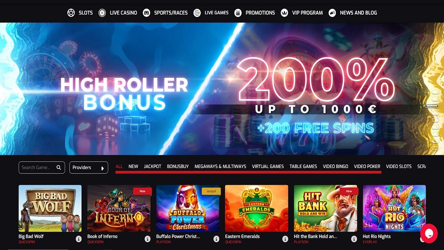Open the TABLE GAMES category
The width and height of the screenshot is (444, 250).
pos(303,166)
